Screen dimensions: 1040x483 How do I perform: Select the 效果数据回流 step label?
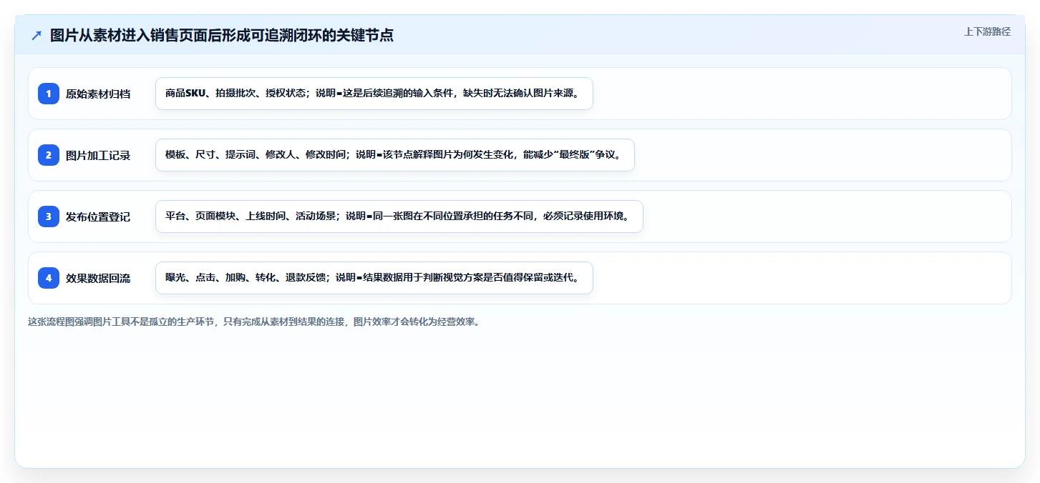(98, 278)
